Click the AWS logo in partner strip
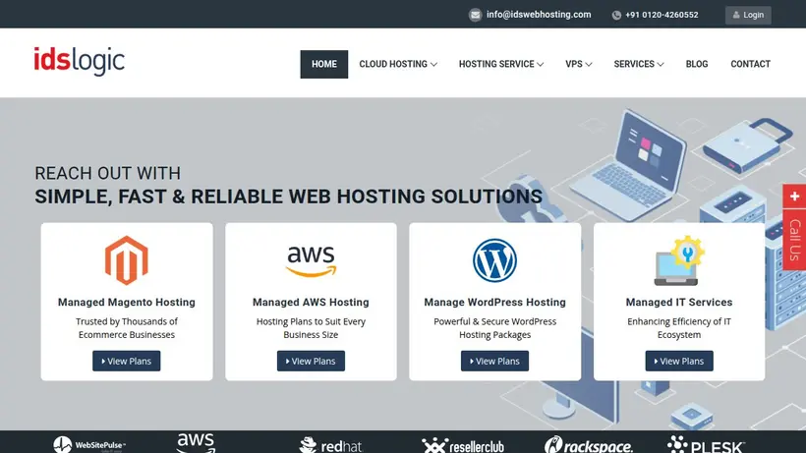806x453 pixels. coord(196,443)
